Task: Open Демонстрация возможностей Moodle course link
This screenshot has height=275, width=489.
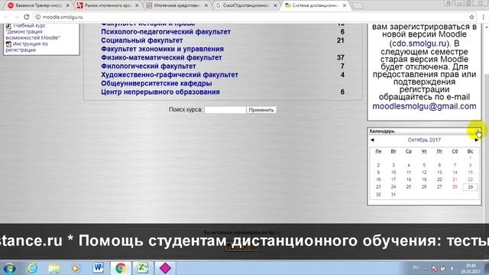Action: tap(33, 31)
